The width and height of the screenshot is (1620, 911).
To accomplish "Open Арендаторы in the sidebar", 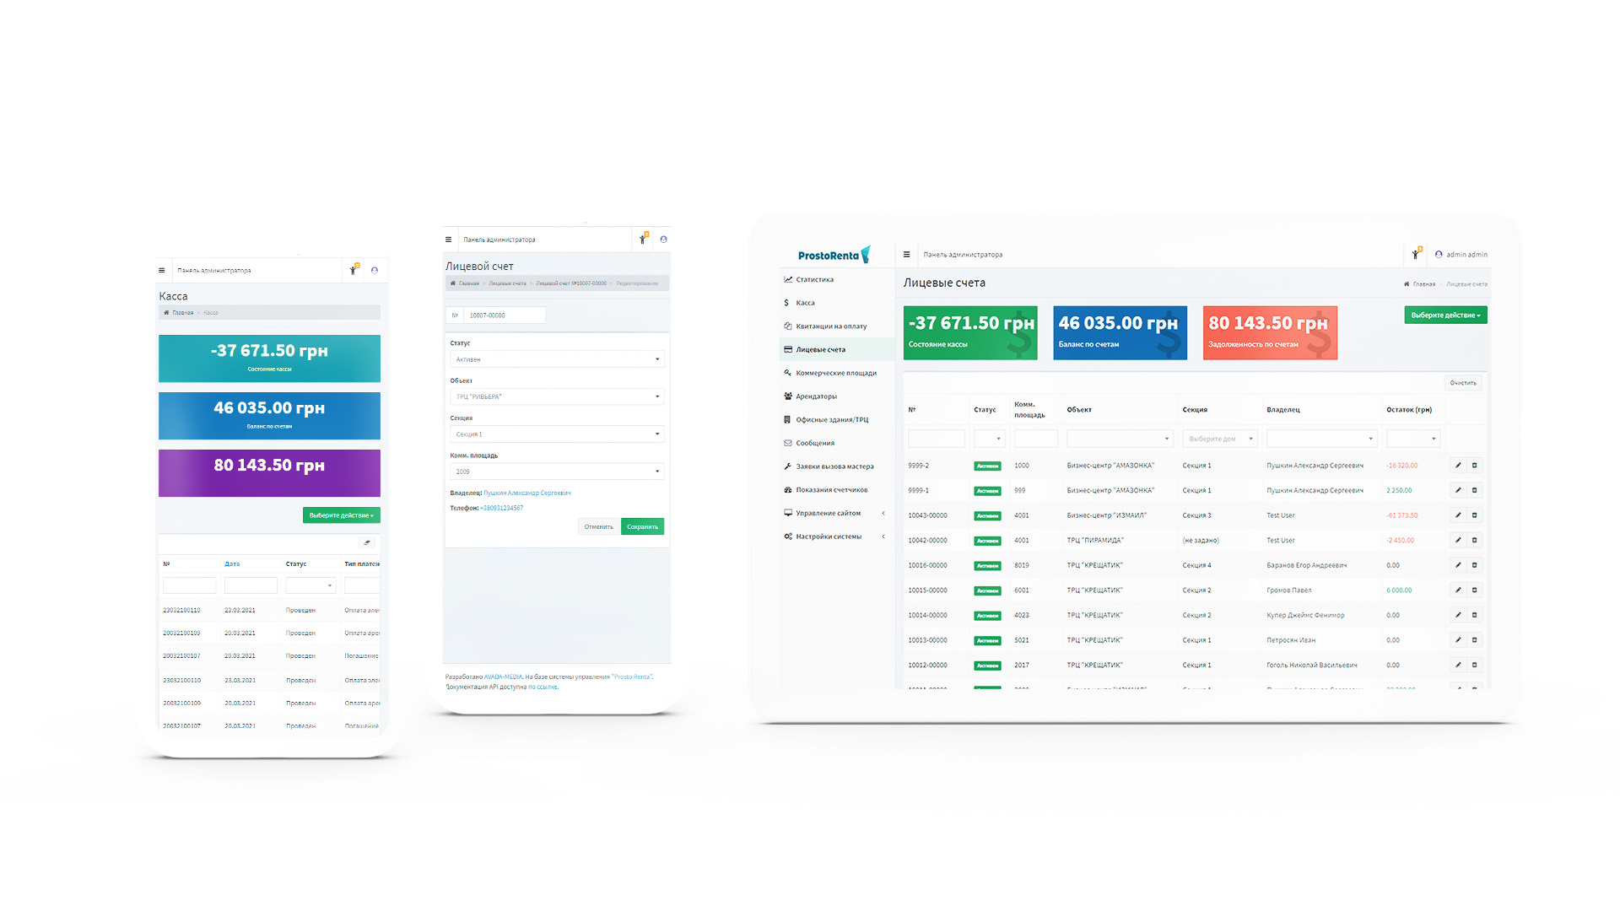I will coord(816,396).
